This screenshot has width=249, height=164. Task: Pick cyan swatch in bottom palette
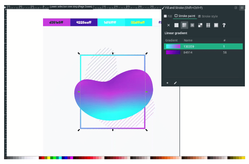point(60,158)
